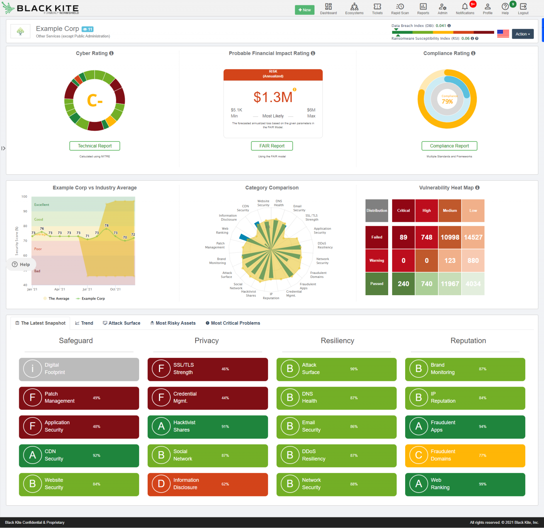The image size is (544, 528).
Task: Open the Tickets icon
Action: [x=377, y=9]
